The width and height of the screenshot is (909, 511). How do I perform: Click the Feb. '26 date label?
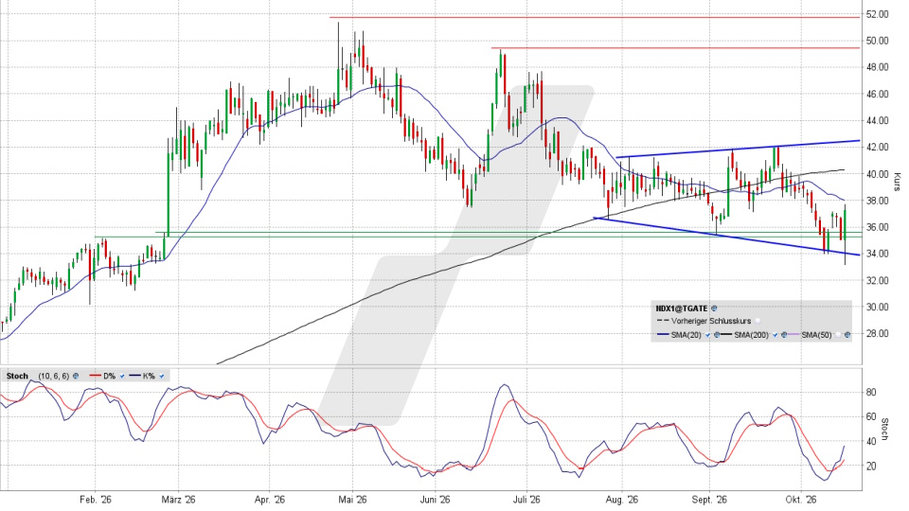(x=95, y=500)
